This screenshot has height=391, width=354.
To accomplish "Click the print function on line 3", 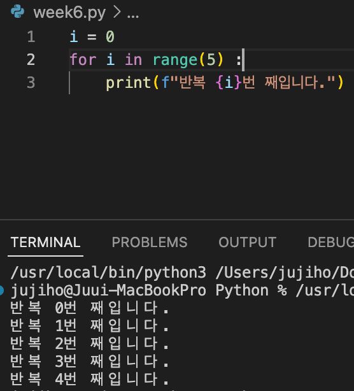I will [129, 83].
